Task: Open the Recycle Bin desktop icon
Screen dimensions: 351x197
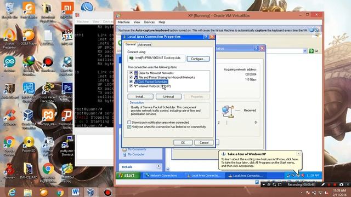Action: [9, 10]
